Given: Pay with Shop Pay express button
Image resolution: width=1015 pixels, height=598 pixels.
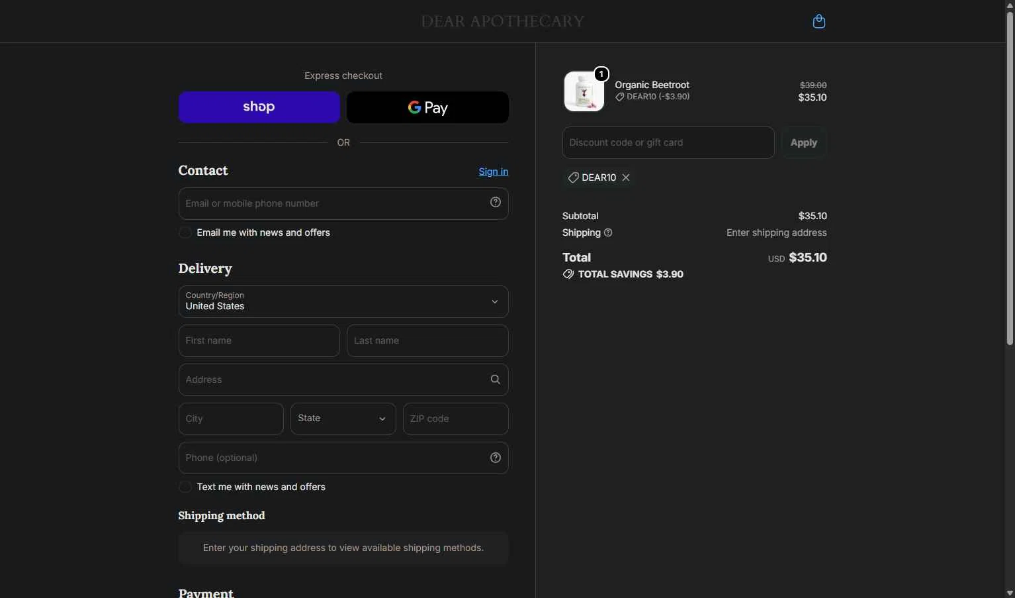Looking at the screenshot, I should tap(259, 107).
